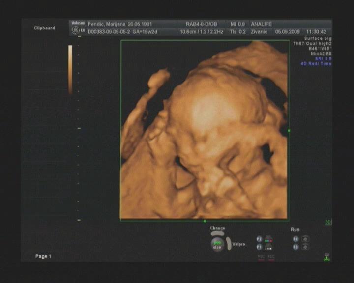The image size is (354, 283).
Task: Toggle the pos/size trackball button
Action: pyautogui.click(x=217, y=244)
